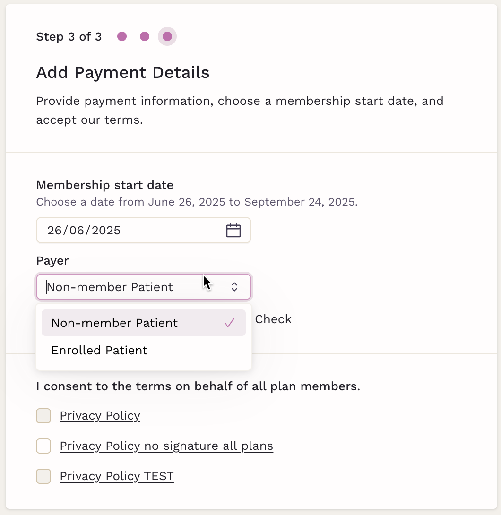The height and width of the screenshot is (515, 501).
Task: Tick the Privacy Policy checkbox
Action: tap(43, 416)
